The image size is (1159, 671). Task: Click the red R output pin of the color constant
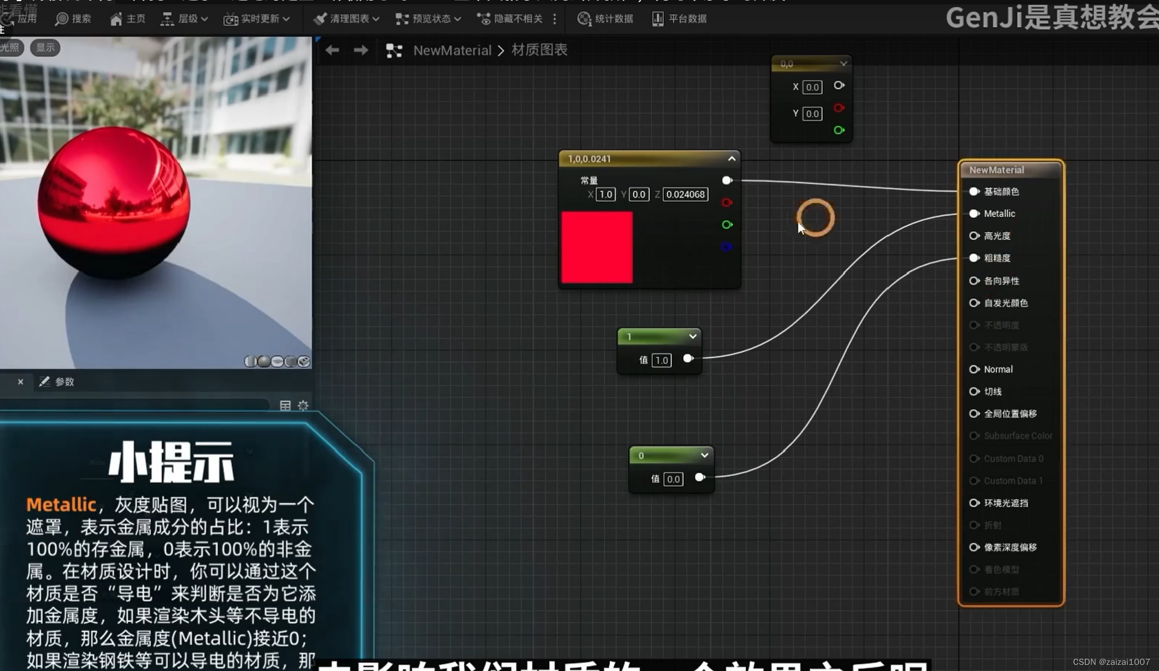coord(727,203)
